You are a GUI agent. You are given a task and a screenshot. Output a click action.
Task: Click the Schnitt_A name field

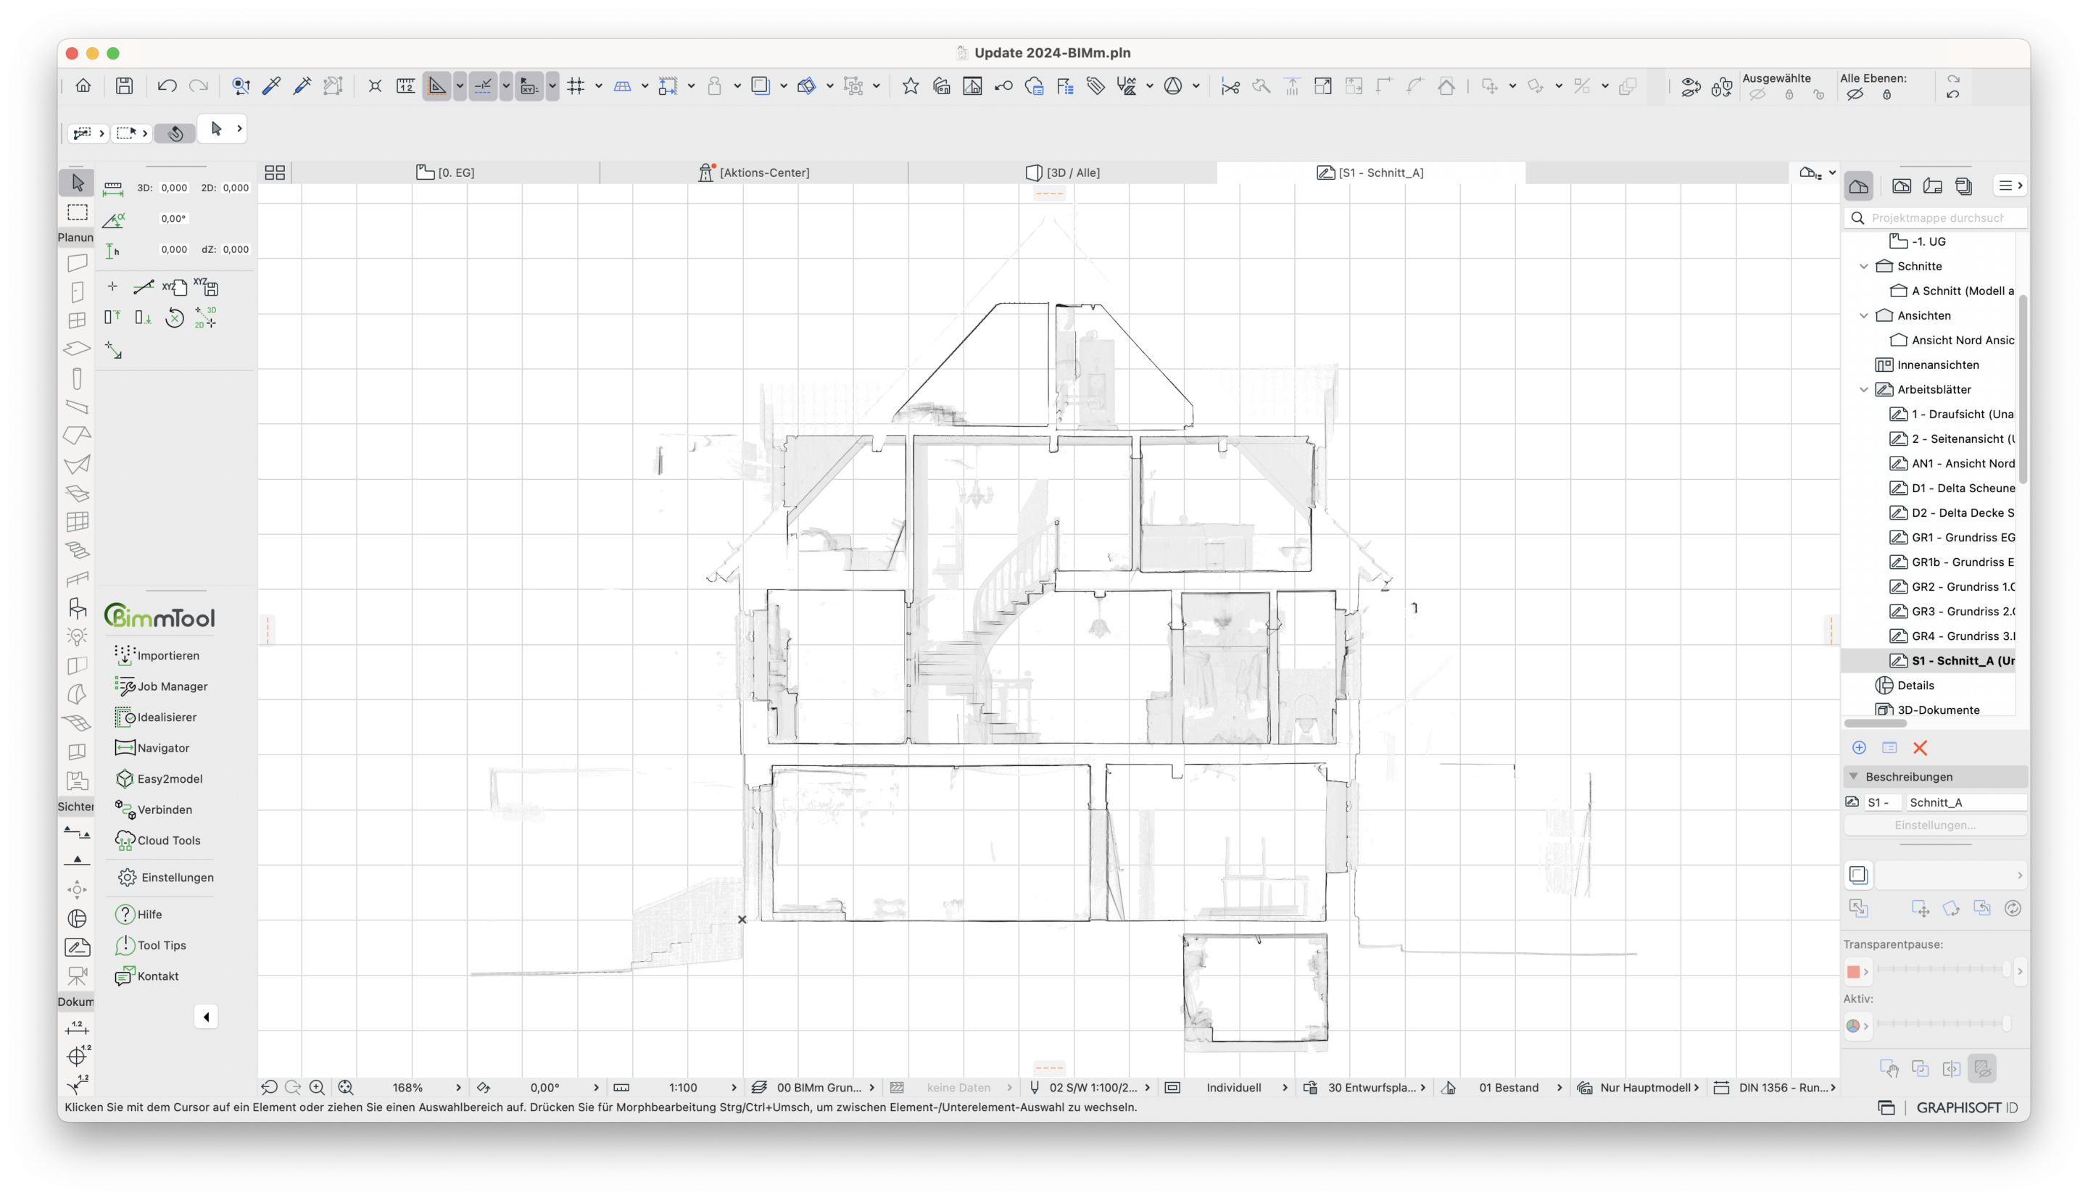[1966, 802]
